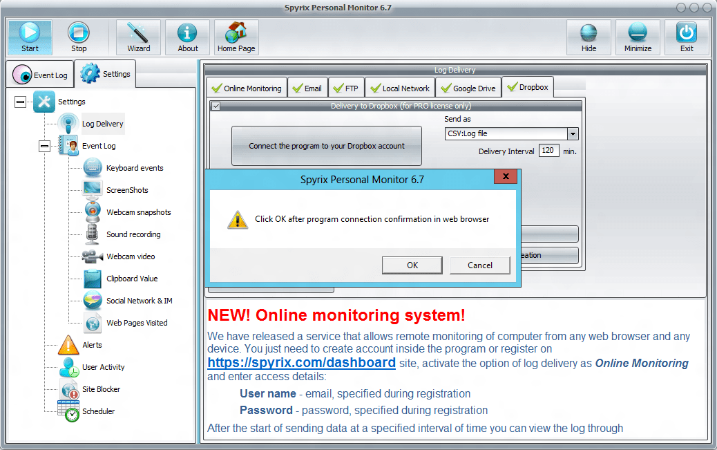Open ScreenShots monitor icon
717x450 pixels.
coord(93,190)
